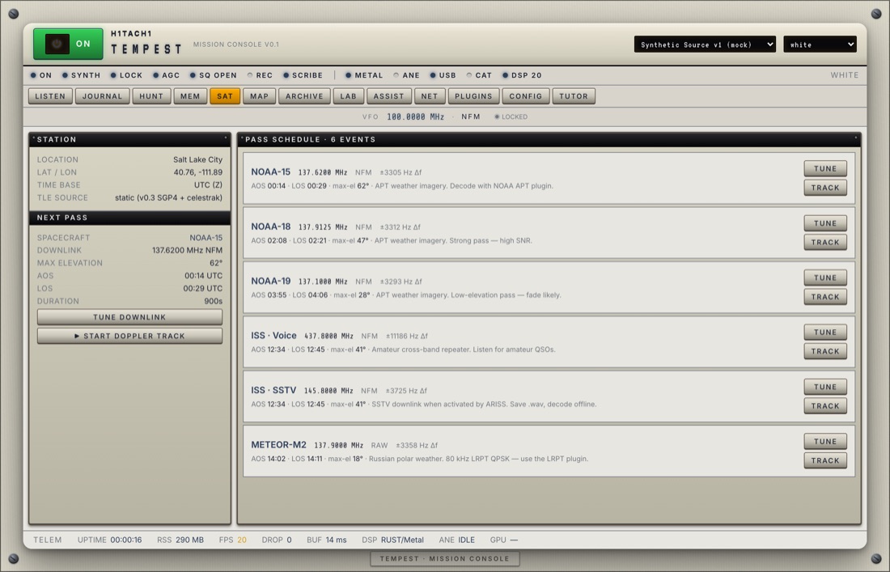This screenshot has height=572, width=890.
Task: Click the NOAA-18 pass title
Action: (271, 227)
